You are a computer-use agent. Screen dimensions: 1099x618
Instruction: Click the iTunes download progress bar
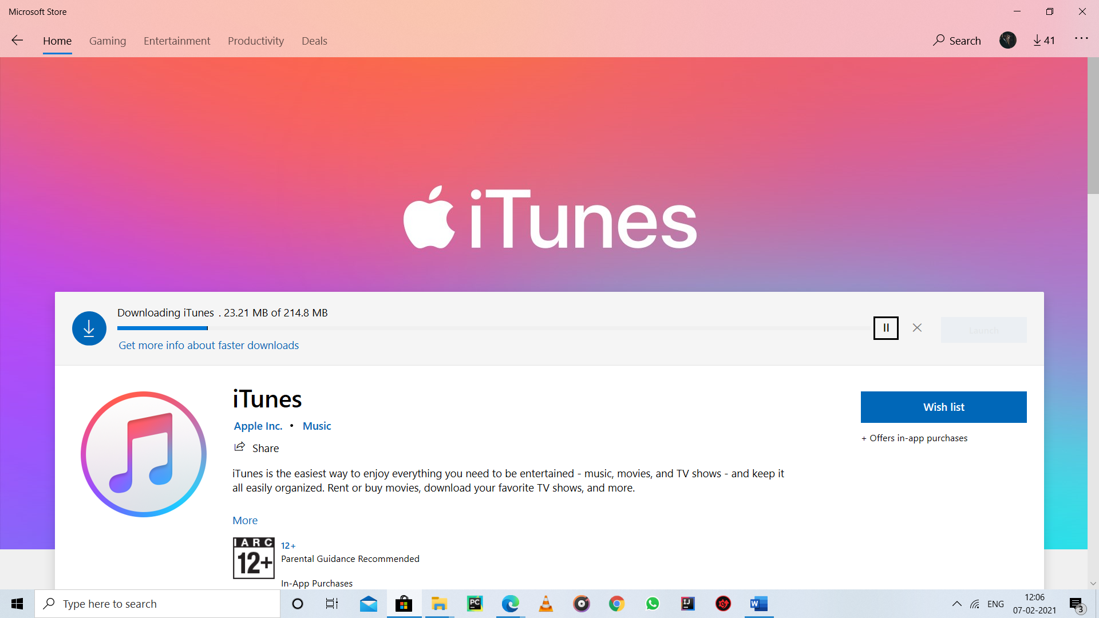[x=495, y=328]
